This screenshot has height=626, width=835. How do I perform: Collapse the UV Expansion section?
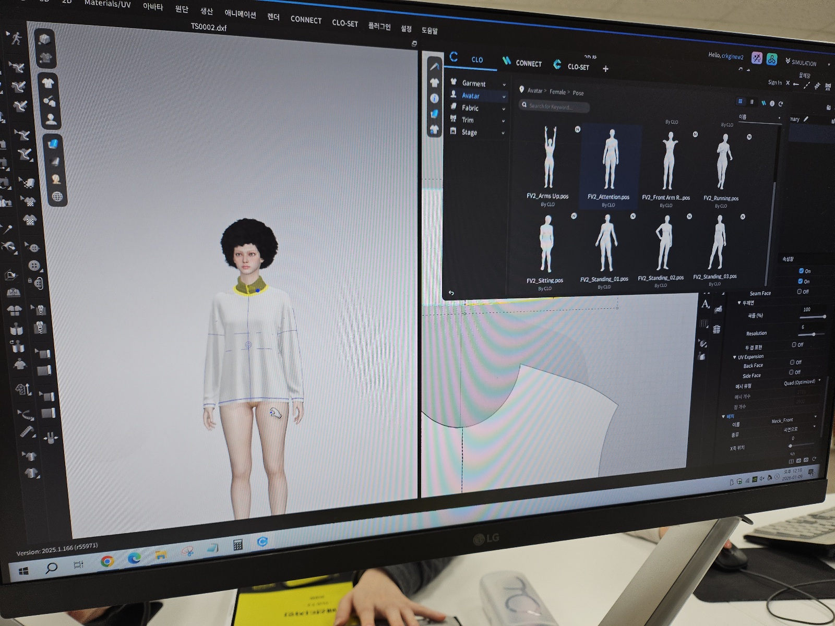[x=735, y=357]
